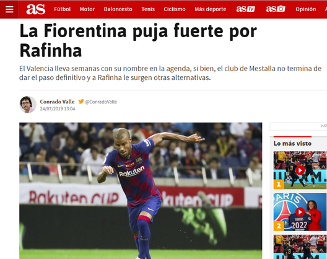Go to the Baloncesto section
The image size is (327, 259).
(x=118, y=9)
